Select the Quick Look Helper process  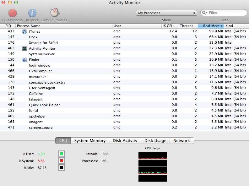tap(124, 105)
